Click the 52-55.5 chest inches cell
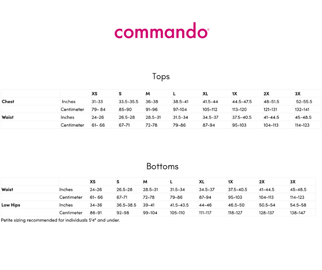The height and width of the screenshot is (270, 322). click(304, 101)
